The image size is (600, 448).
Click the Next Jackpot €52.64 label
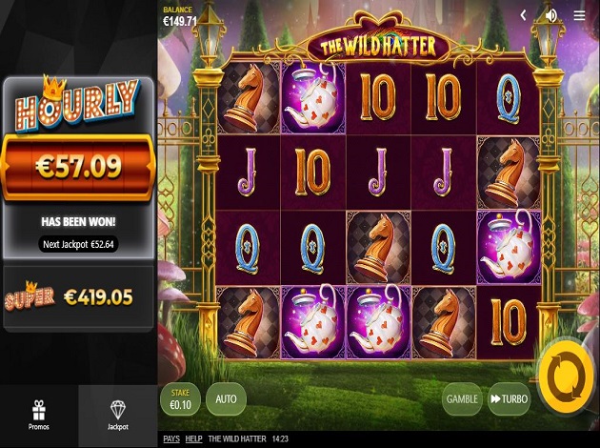[78, 244]
